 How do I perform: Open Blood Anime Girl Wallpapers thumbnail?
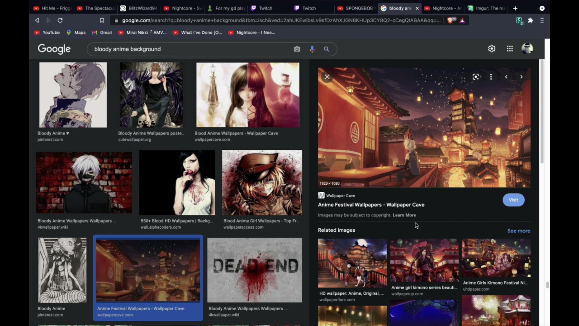[x=262, y=182]
